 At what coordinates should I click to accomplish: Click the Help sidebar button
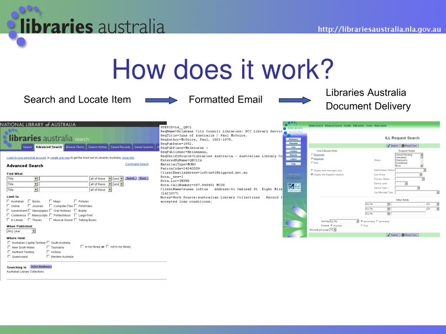coord(293,164)
